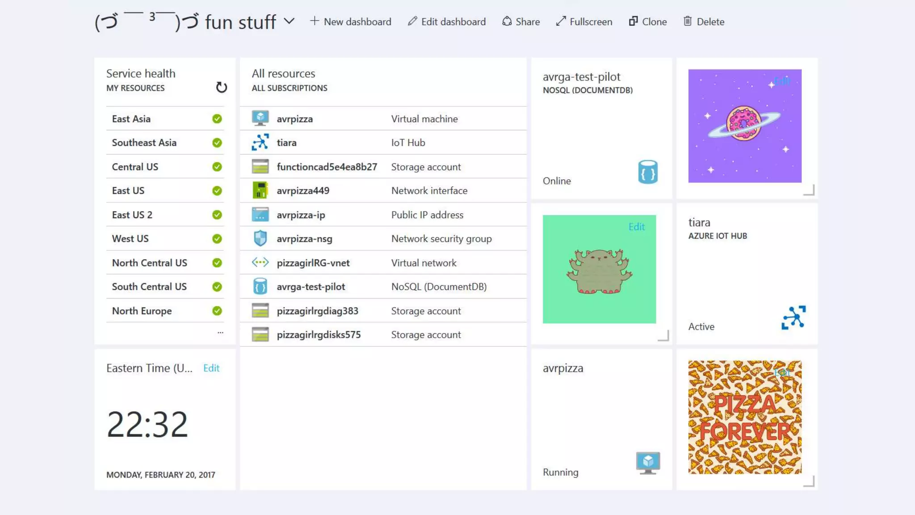Open the tiara resource name in list
The image size is (915, 515).
pos(286,143)
